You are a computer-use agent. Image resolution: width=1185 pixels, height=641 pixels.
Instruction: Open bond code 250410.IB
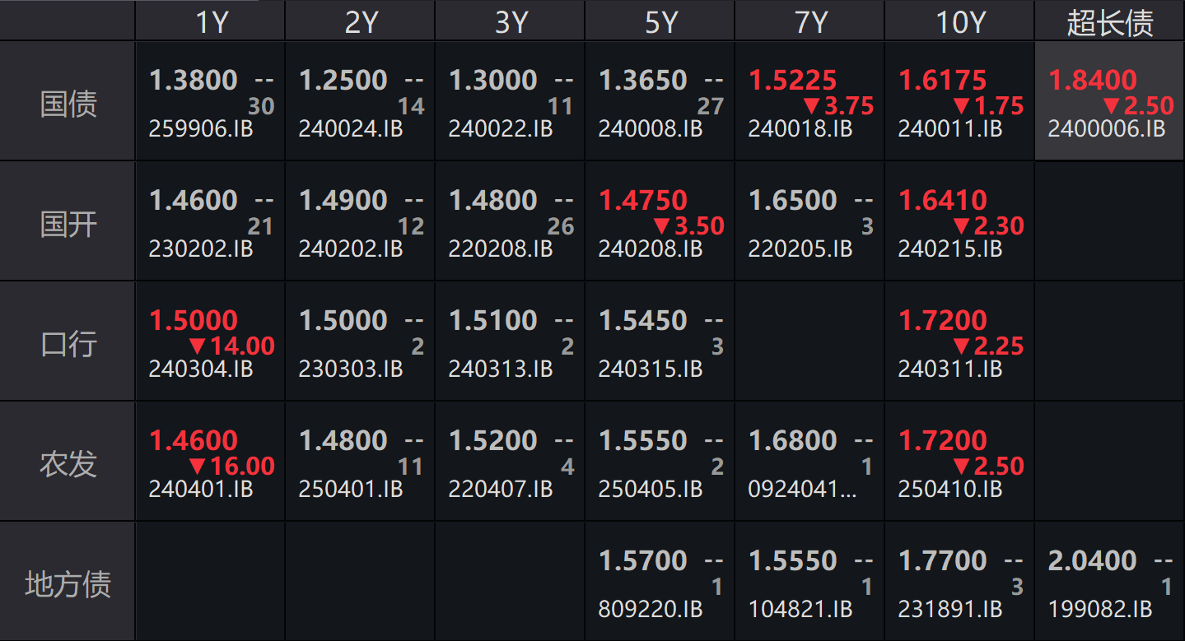950,490
